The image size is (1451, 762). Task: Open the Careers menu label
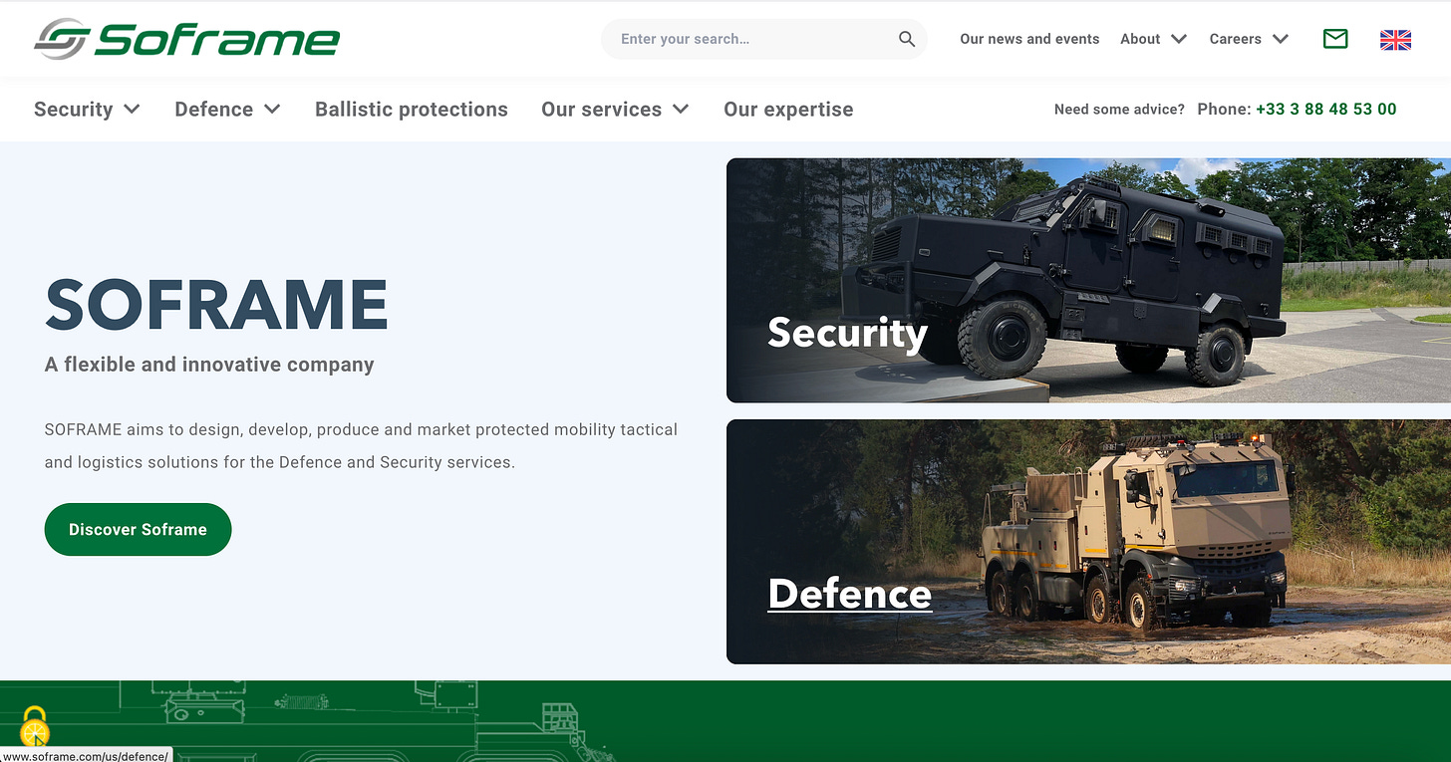1235,39
